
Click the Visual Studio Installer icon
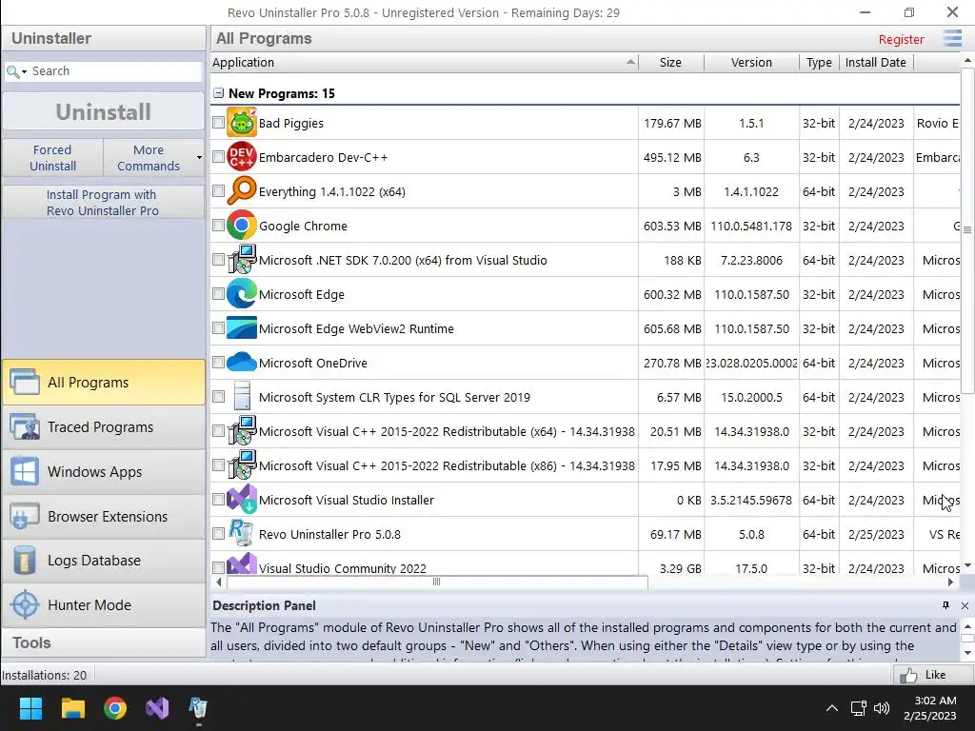click(x=242, y=499)
